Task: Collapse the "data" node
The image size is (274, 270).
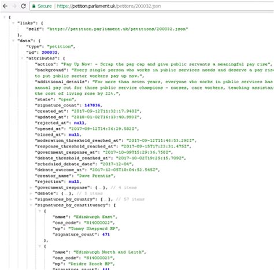Action: (x=13, y=40)
